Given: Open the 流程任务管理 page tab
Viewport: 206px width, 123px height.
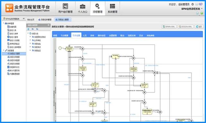Looking at the screenshot, I should click(45, 19).
